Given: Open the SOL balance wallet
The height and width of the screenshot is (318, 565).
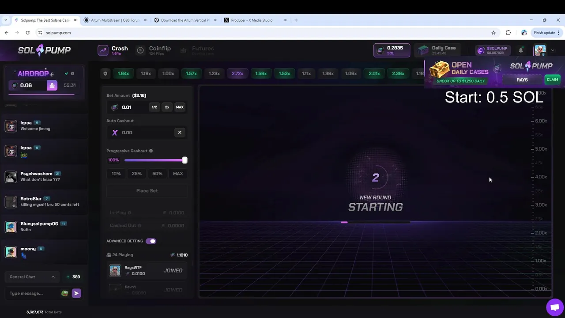Looking at the screenshot, I should tap(392, 50).
